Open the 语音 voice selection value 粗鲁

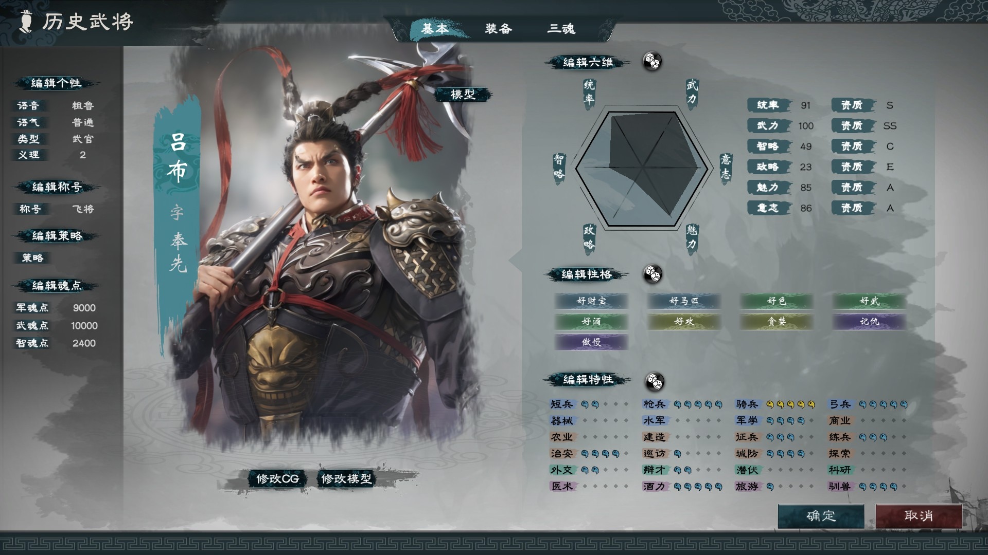[83, 106]
